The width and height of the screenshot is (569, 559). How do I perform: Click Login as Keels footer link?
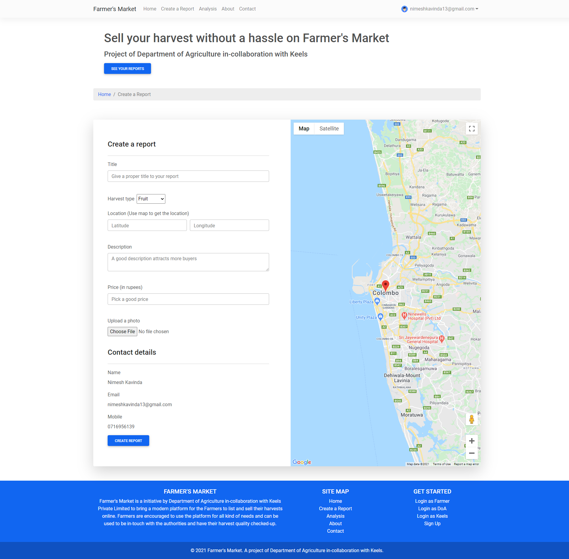[x=432, y=516]
